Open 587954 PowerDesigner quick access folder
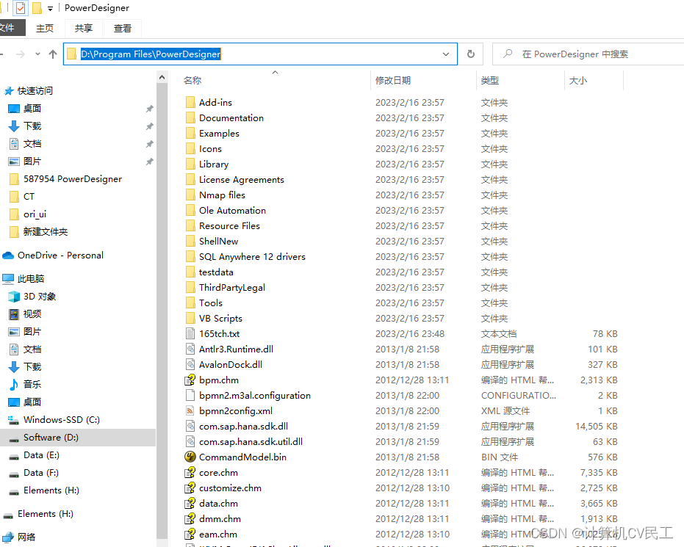The height and width of the screenshot is (547, 684). [x=73, y=179]
